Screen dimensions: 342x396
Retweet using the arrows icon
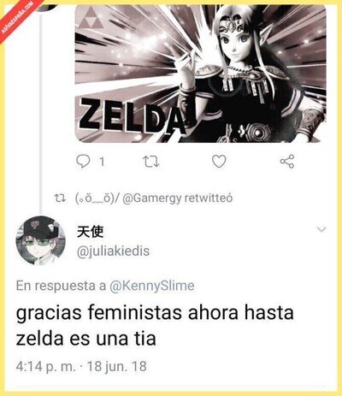click(151, 162)
